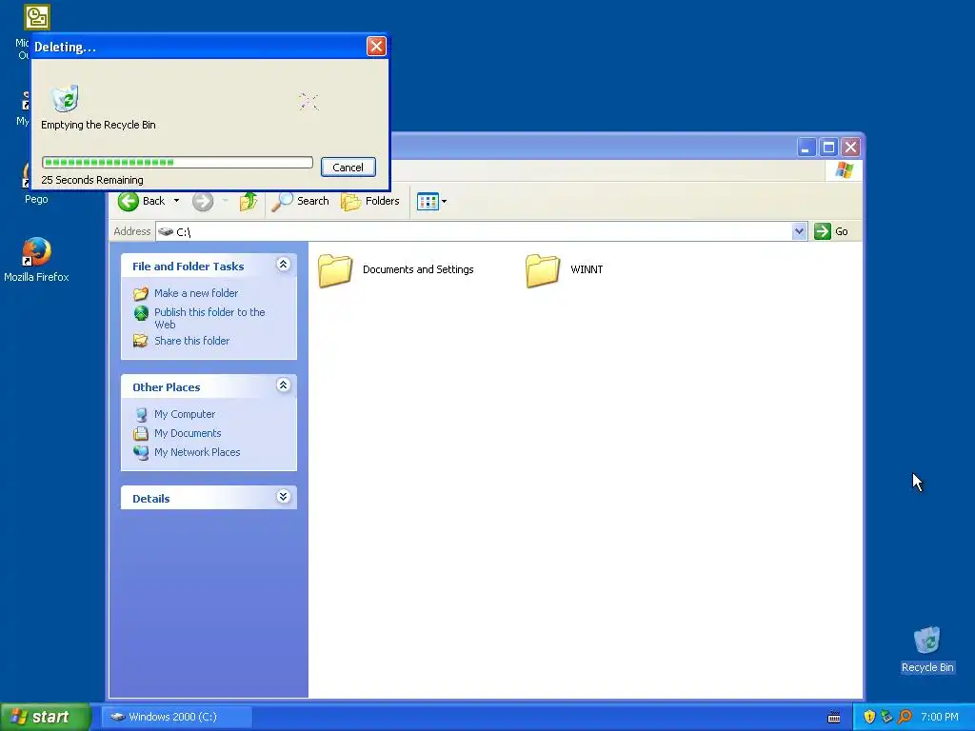Open My Documents from Other Places
Viewport: 975px width, 731px height.
188,433
